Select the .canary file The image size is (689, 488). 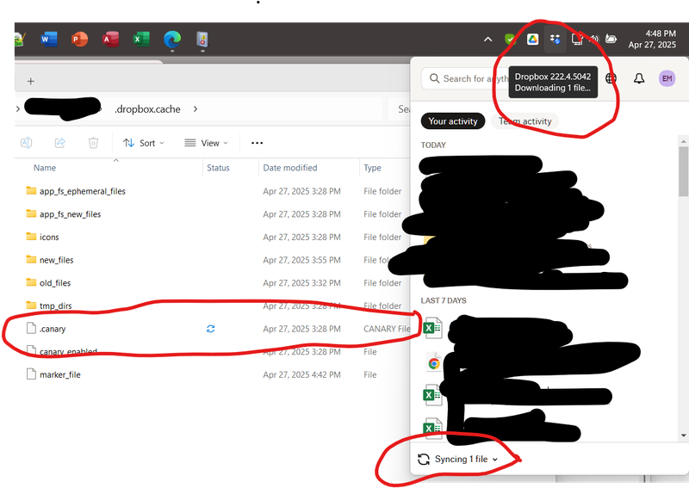click(53, 329)
